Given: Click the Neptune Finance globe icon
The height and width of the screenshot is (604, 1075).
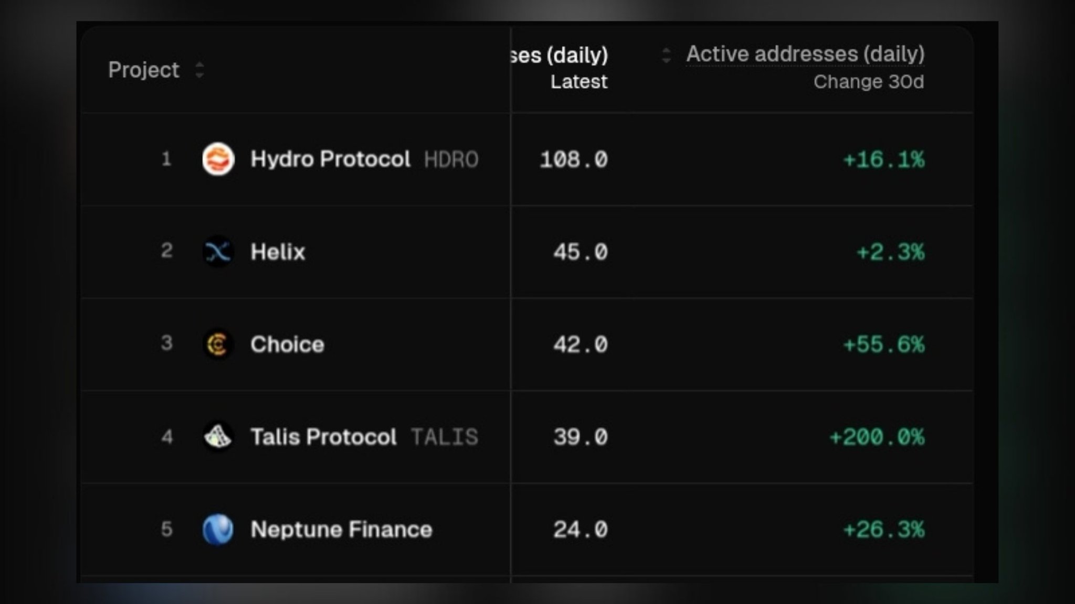Looking at the screenshot, I should pos(218,529).
